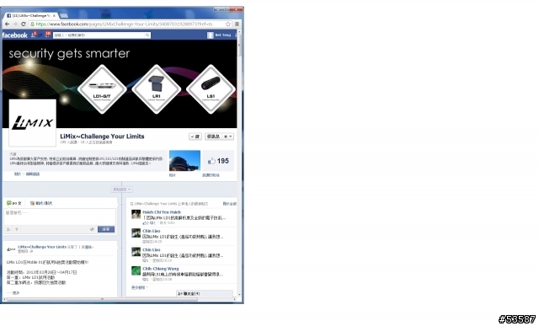Click the LD1-G/T product diamond
This screenshot has width=539, height=326.
[102, 89]
